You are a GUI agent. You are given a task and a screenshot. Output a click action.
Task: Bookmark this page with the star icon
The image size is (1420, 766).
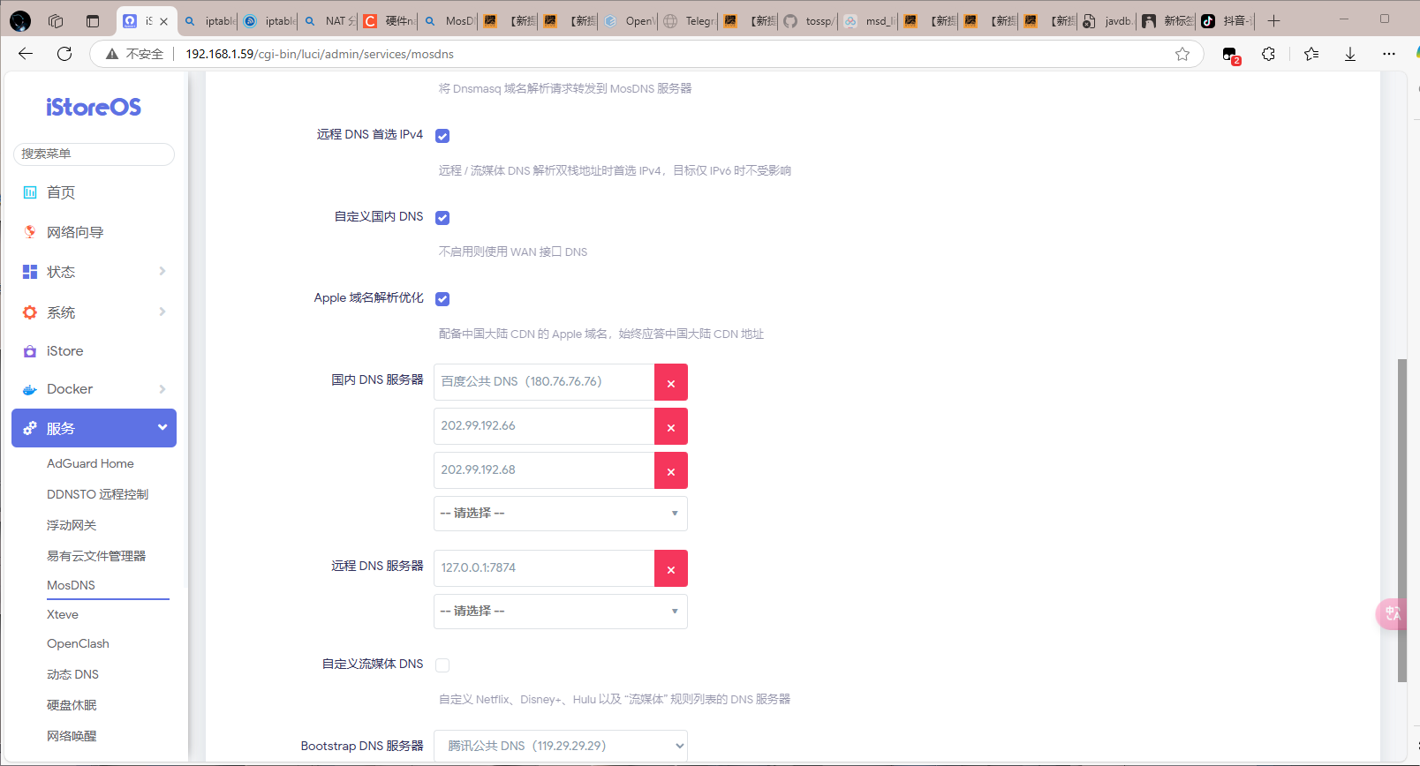(x=1182, y=54)
